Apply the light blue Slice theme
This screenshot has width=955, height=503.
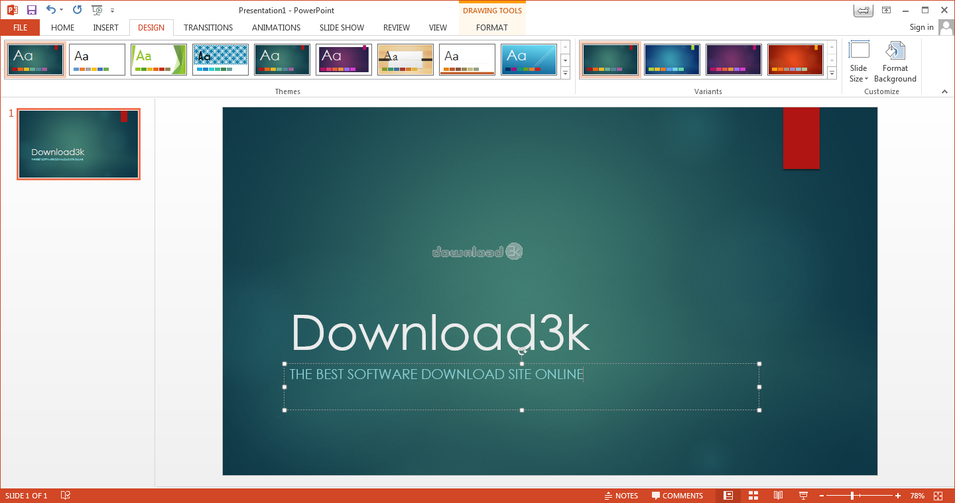click(x=529, y=60)
